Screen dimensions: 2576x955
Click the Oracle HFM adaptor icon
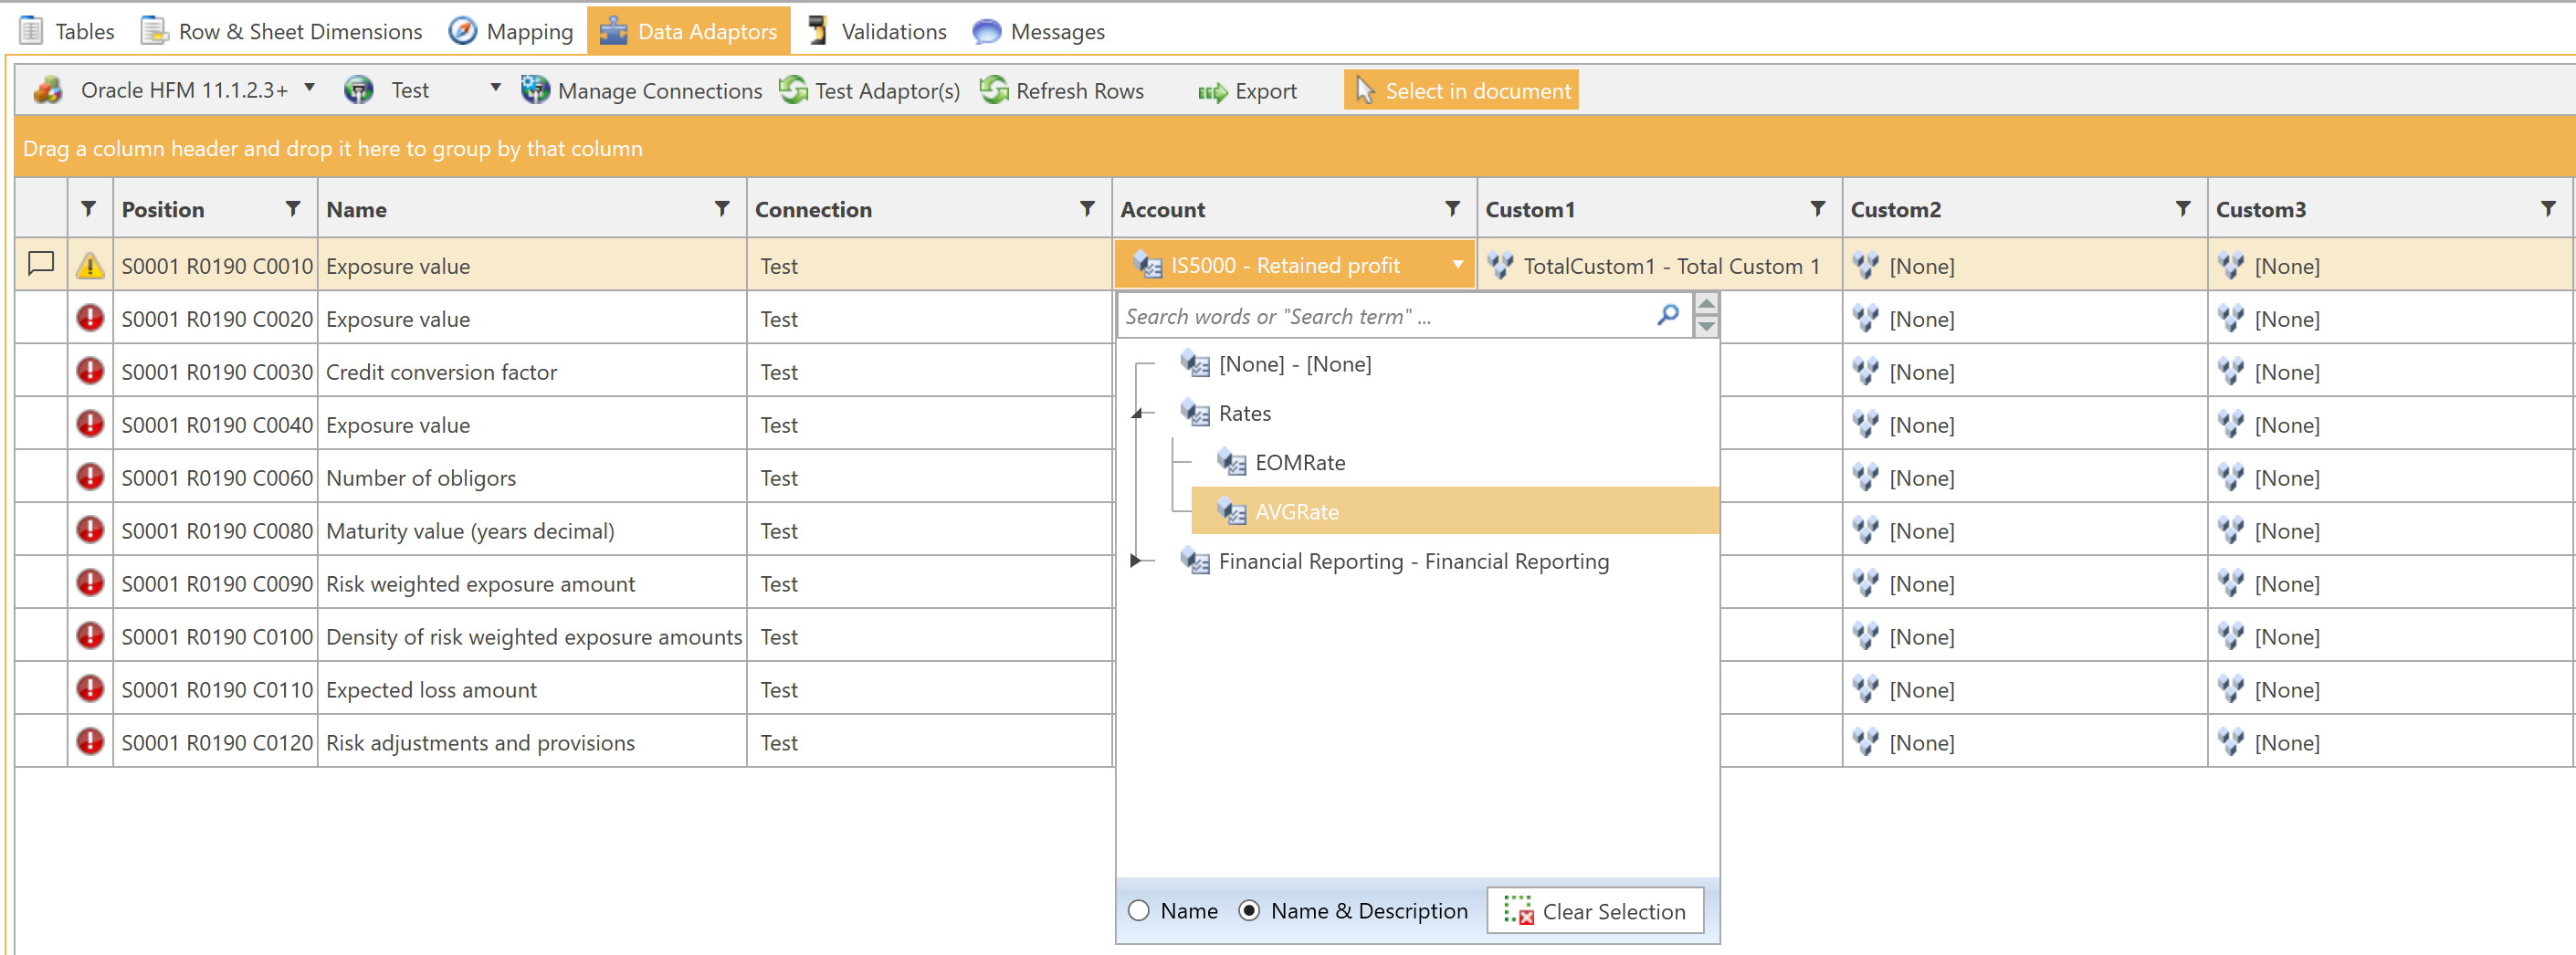click(48, 90)
